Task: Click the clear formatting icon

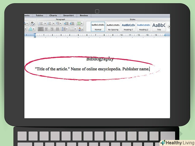Action: 33,24
